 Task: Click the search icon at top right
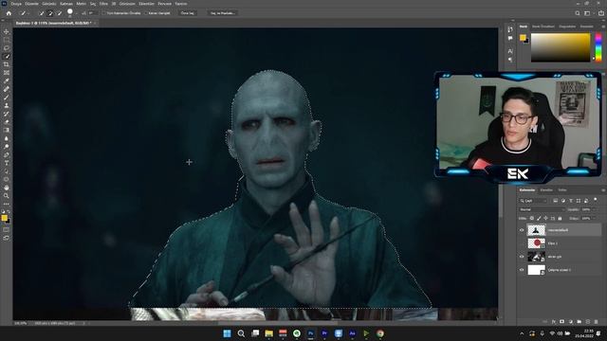[578, 13]
